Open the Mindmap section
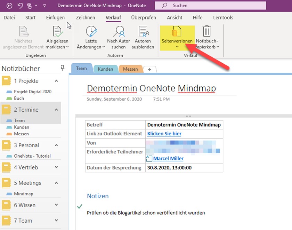Screen dimensions: 292x230 click(24, 194)
